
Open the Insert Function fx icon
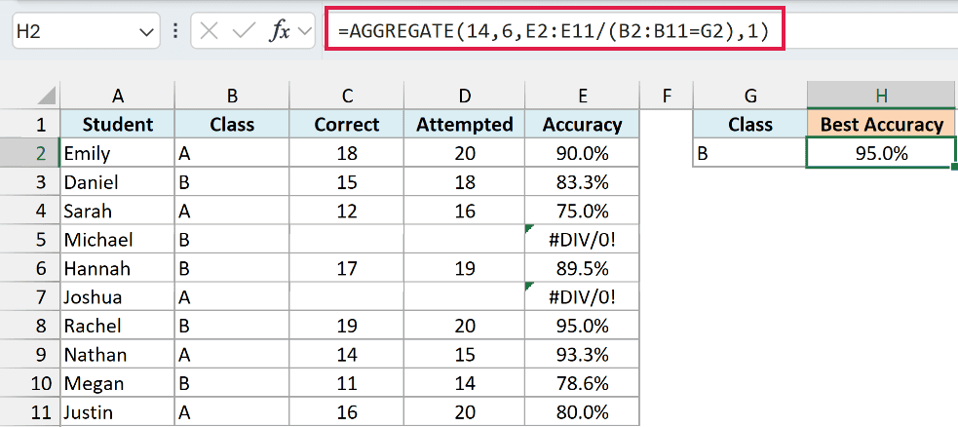click(280, 32)
